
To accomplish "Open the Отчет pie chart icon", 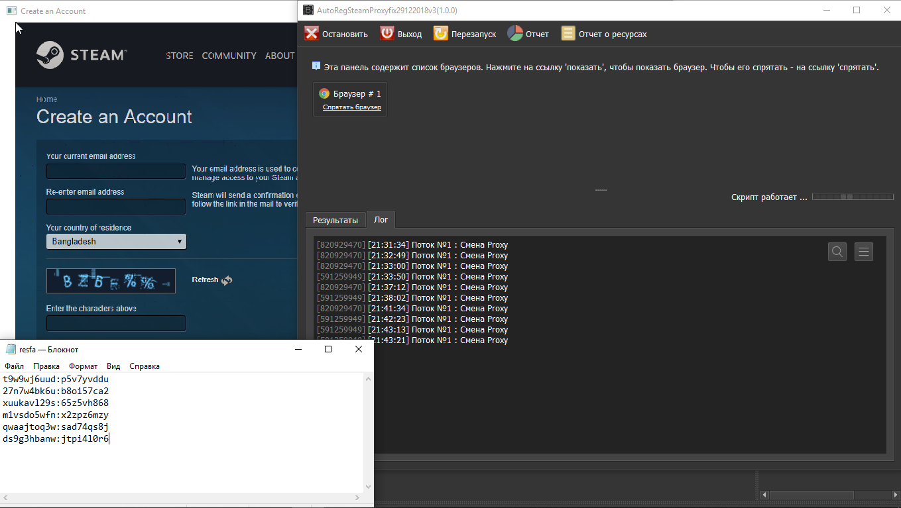I will 515,33.
